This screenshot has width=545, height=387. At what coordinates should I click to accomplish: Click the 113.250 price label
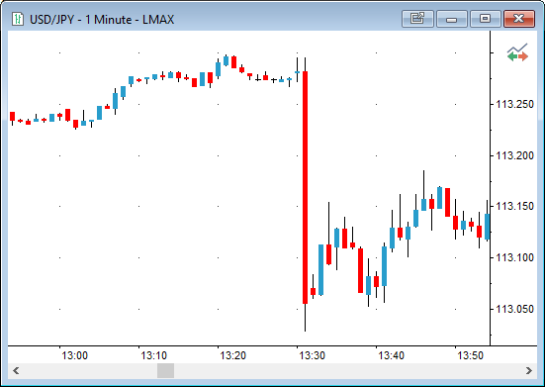tap(514, 104)
